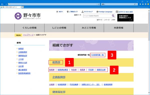This screenshot has height=95, width=150.
Task: Go back with the browser back arrow
Action: [2, 4]
